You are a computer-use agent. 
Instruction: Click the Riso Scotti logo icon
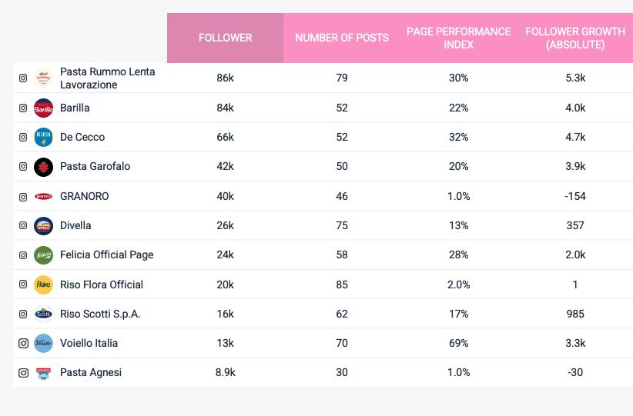(44, 314)
